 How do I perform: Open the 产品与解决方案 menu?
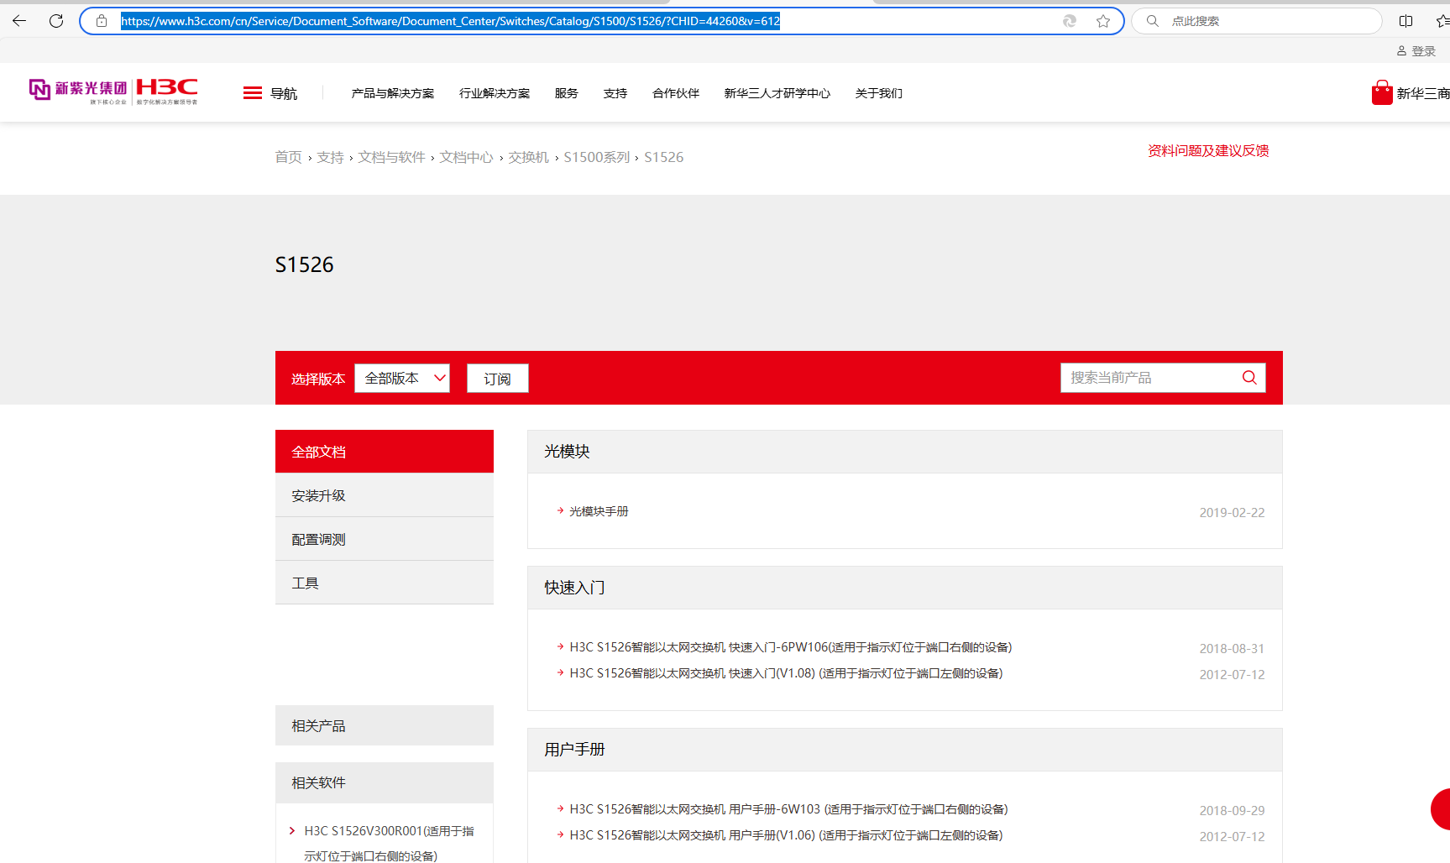coord(392,93)
